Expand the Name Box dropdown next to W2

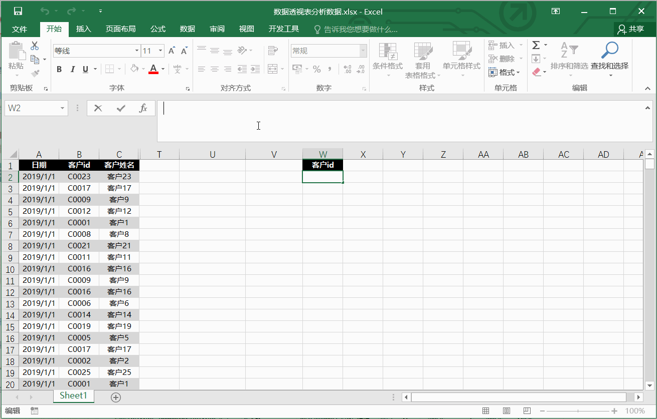point(63,108)
